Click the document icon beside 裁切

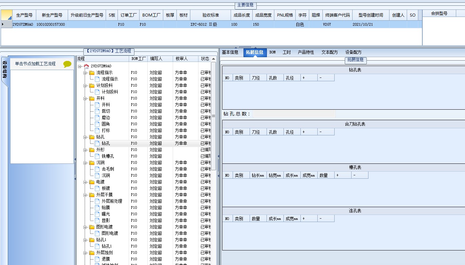[97, 111]
